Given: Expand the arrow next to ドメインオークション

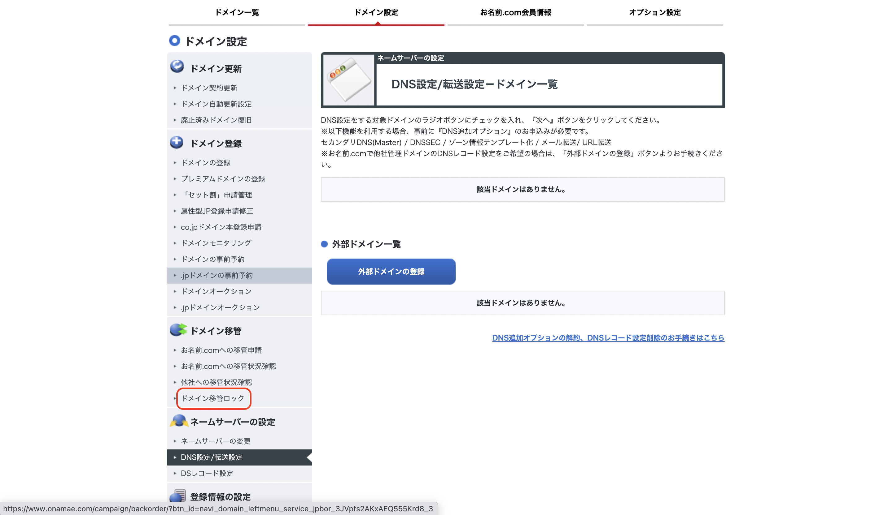Looking at the screenshot, I should (x=175, y=291).
